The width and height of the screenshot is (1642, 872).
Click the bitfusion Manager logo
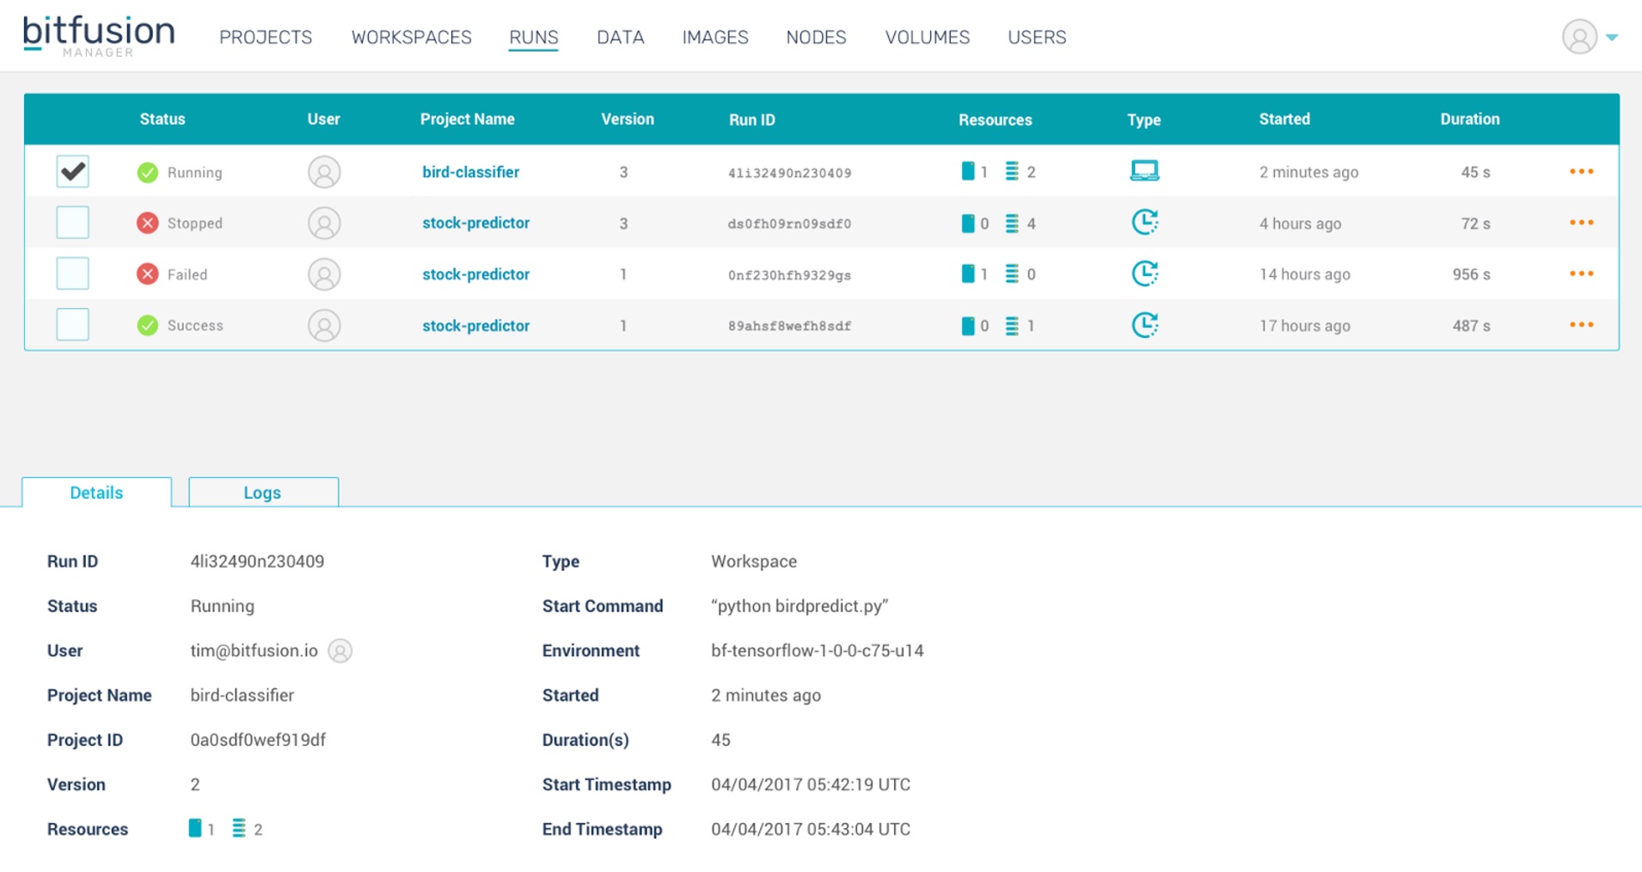pyautogui.click(x=98, y=36)
